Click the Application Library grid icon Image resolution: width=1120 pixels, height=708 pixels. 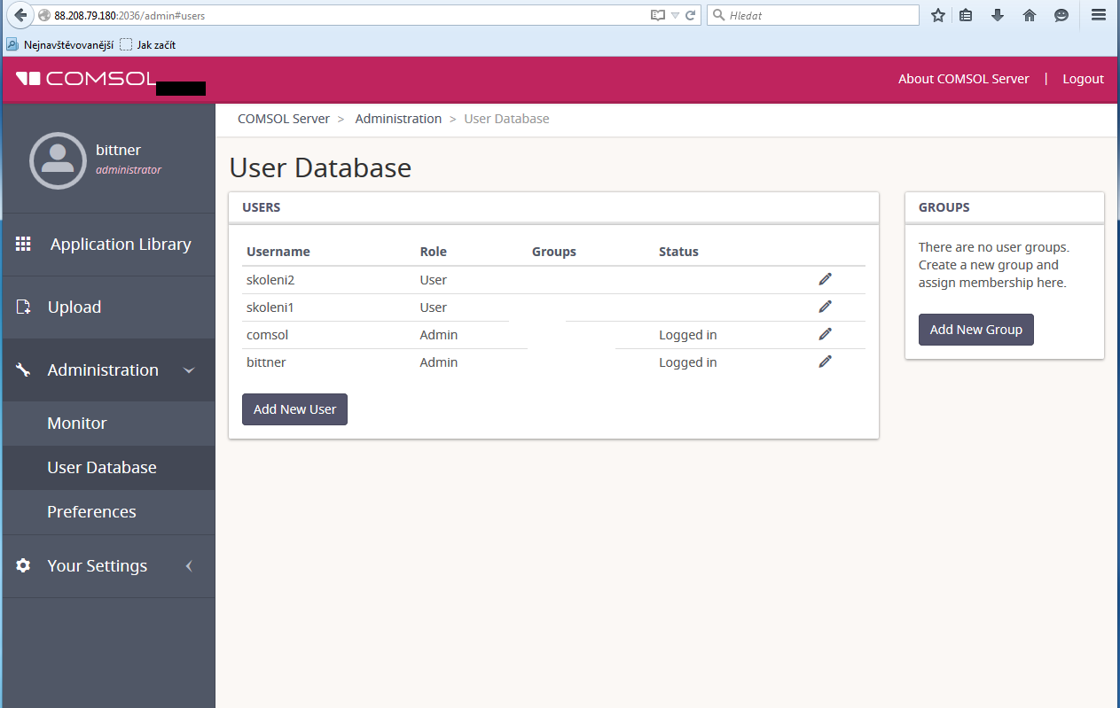tap(24, 244)
